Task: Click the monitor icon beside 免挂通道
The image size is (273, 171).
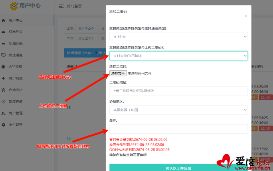Action: [x=3, y=55]
